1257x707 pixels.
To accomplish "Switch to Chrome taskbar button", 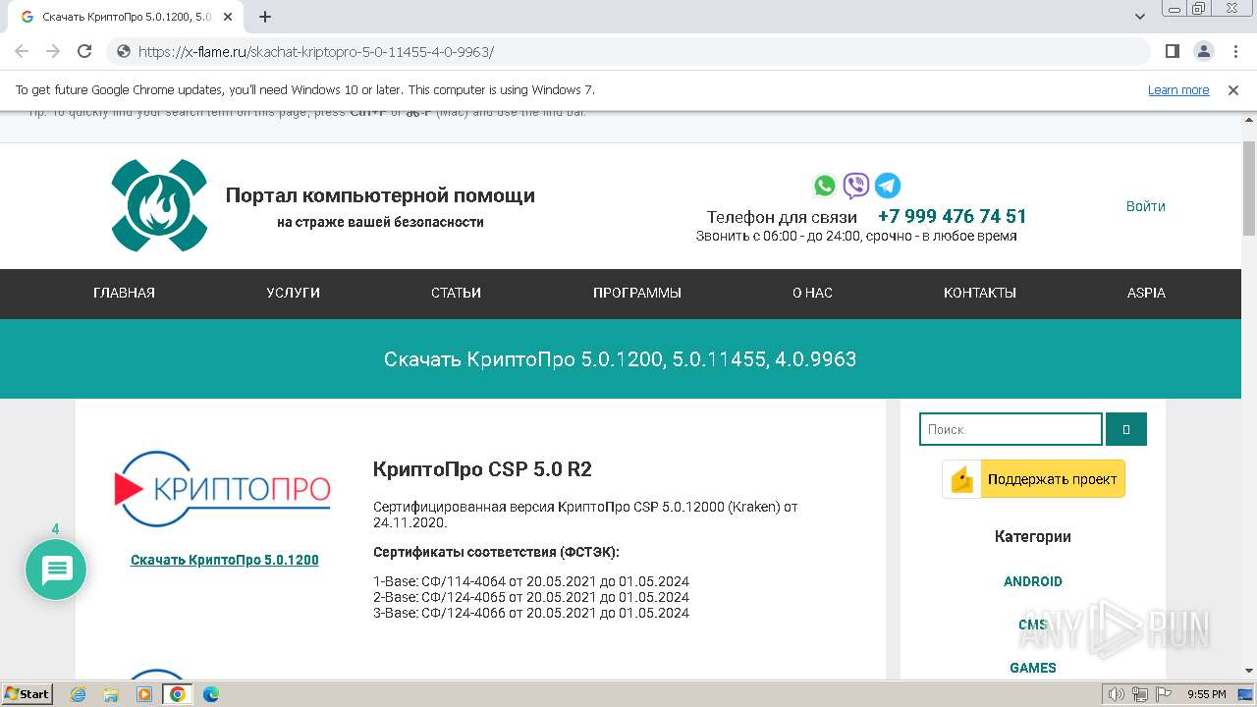I will pyautogui.click(x=177, y=694).
